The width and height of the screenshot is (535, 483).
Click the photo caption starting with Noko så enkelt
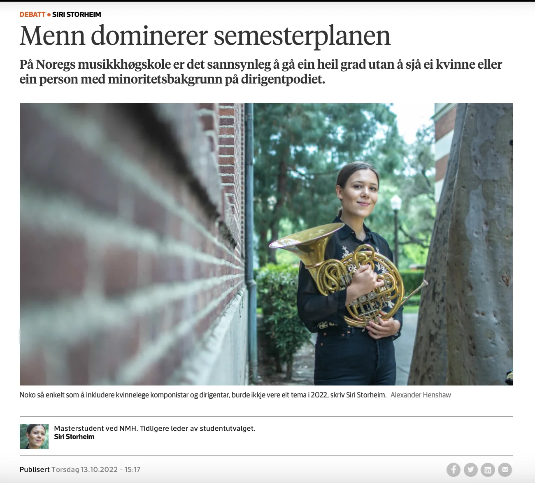pos(203,395)
